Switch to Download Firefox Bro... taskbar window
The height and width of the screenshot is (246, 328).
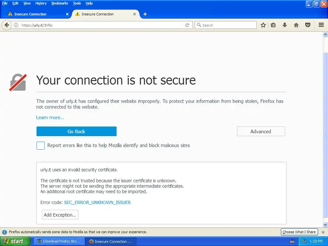(x=59, y=242)
